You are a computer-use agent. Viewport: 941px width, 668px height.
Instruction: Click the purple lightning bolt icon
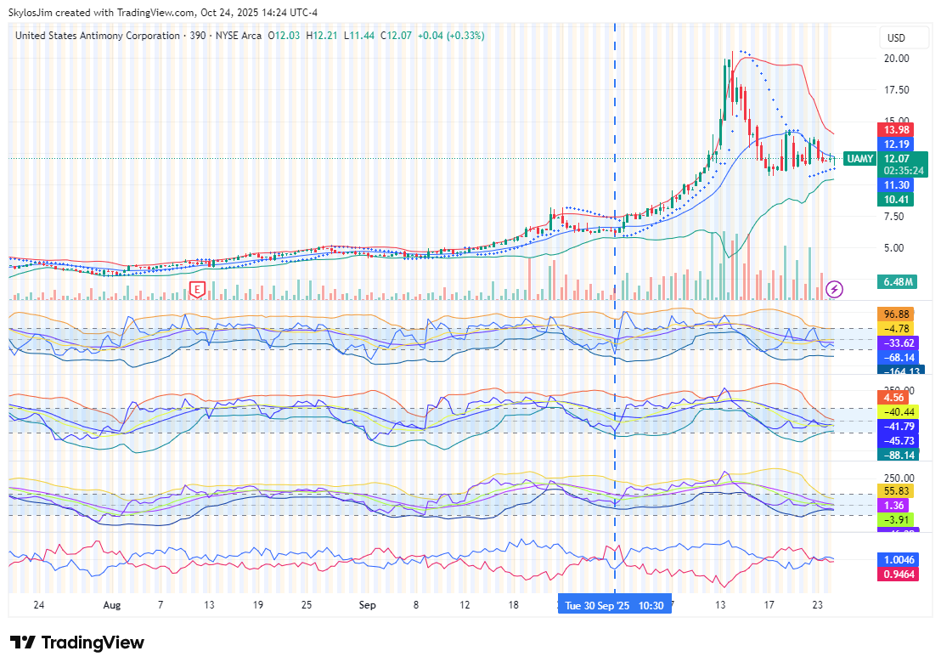[x=835, y=290]
